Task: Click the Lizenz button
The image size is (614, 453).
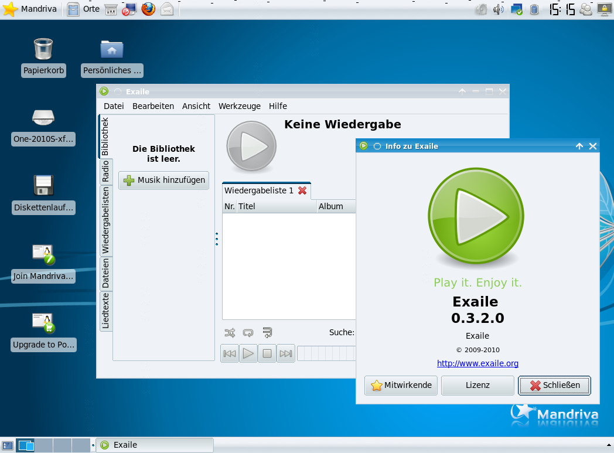Action: [x=477, y=385]
